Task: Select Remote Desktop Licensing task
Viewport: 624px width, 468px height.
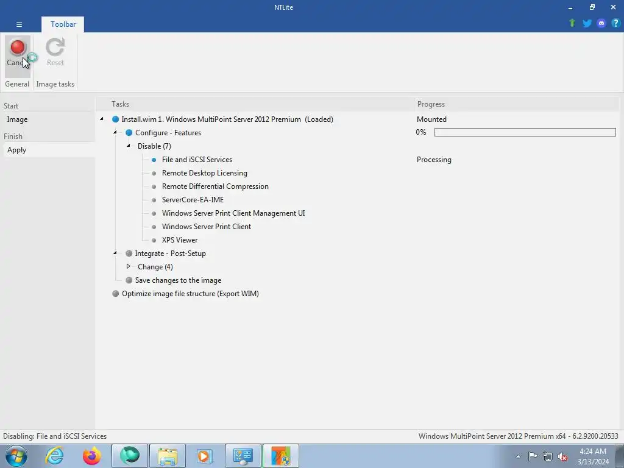Action: (205, 173)
